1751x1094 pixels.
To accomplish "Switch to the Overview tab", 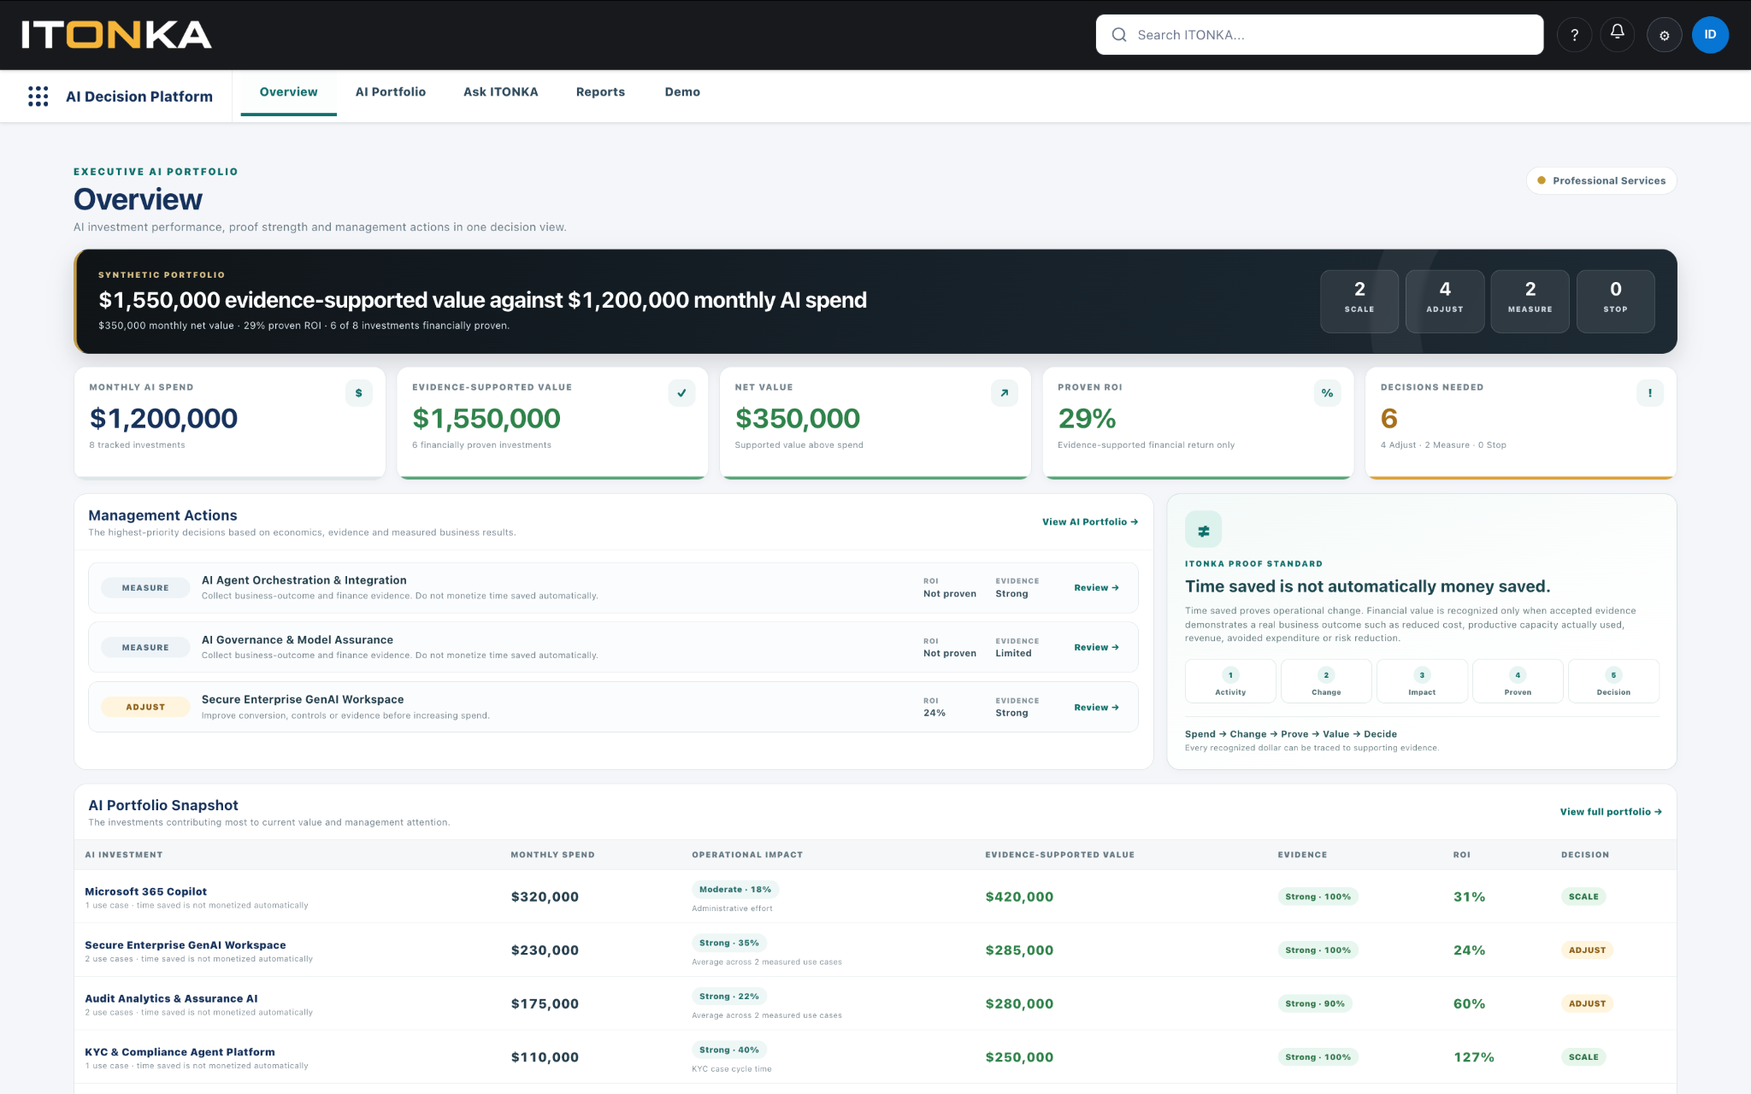I will click(288, 92).
